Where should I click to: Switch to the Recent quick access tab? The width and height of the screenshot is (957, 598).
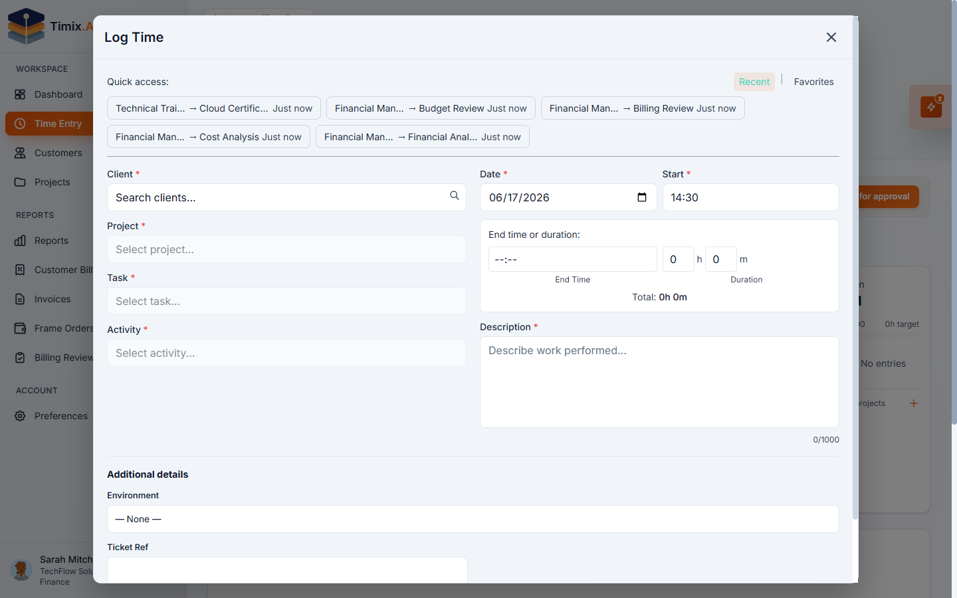pyautogui.click(x=754, y=82)
